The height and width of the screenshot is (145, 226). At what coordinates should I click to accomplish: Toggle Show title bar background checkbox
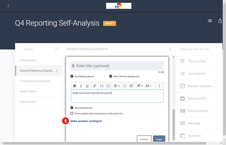pos(111,76)
